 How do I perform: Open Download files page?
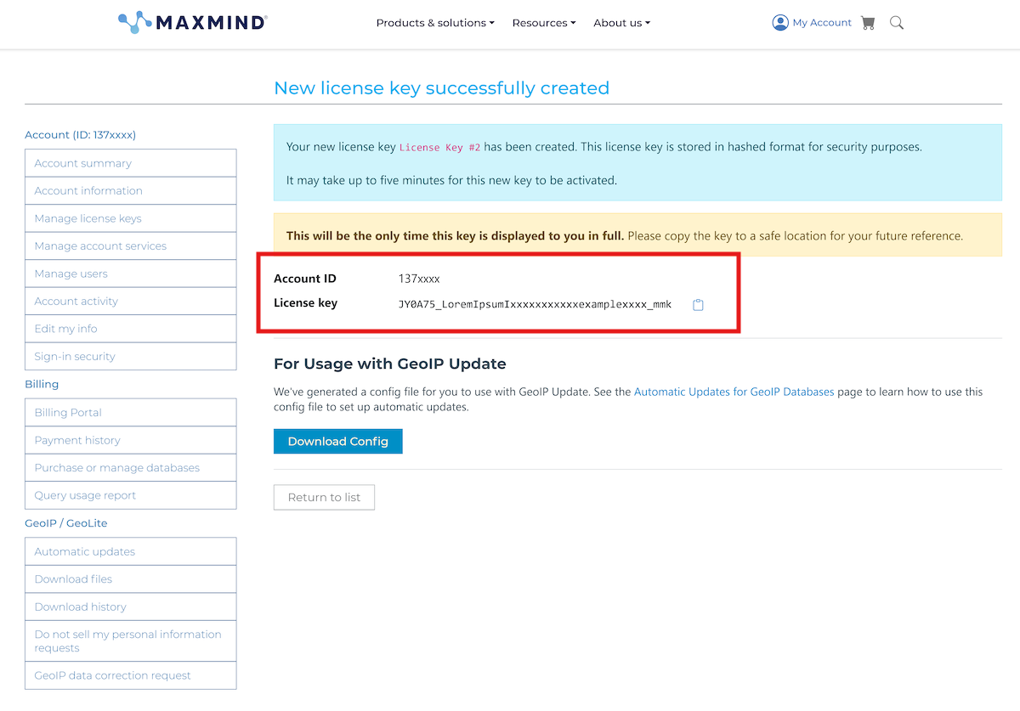[131, 578]
